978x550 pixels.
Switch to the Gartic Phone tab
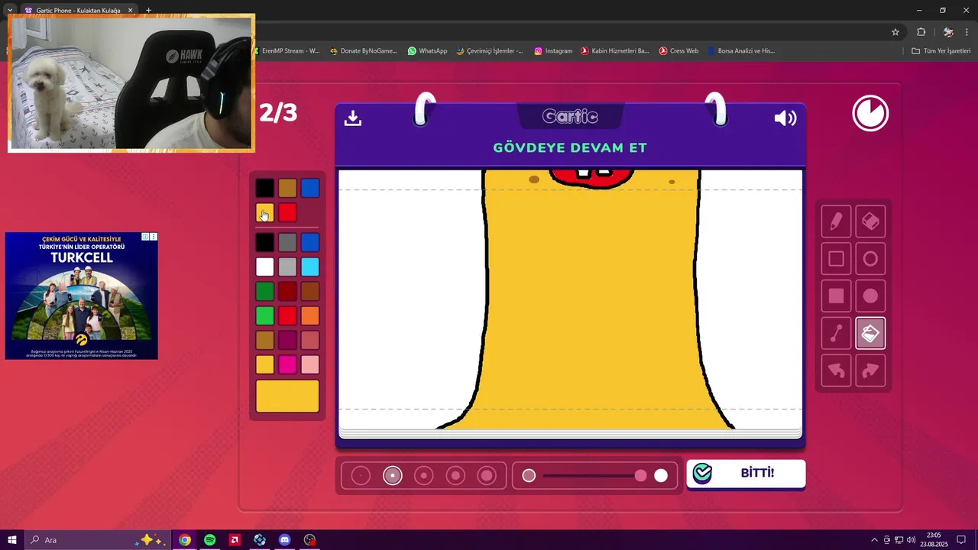[76, 11]
